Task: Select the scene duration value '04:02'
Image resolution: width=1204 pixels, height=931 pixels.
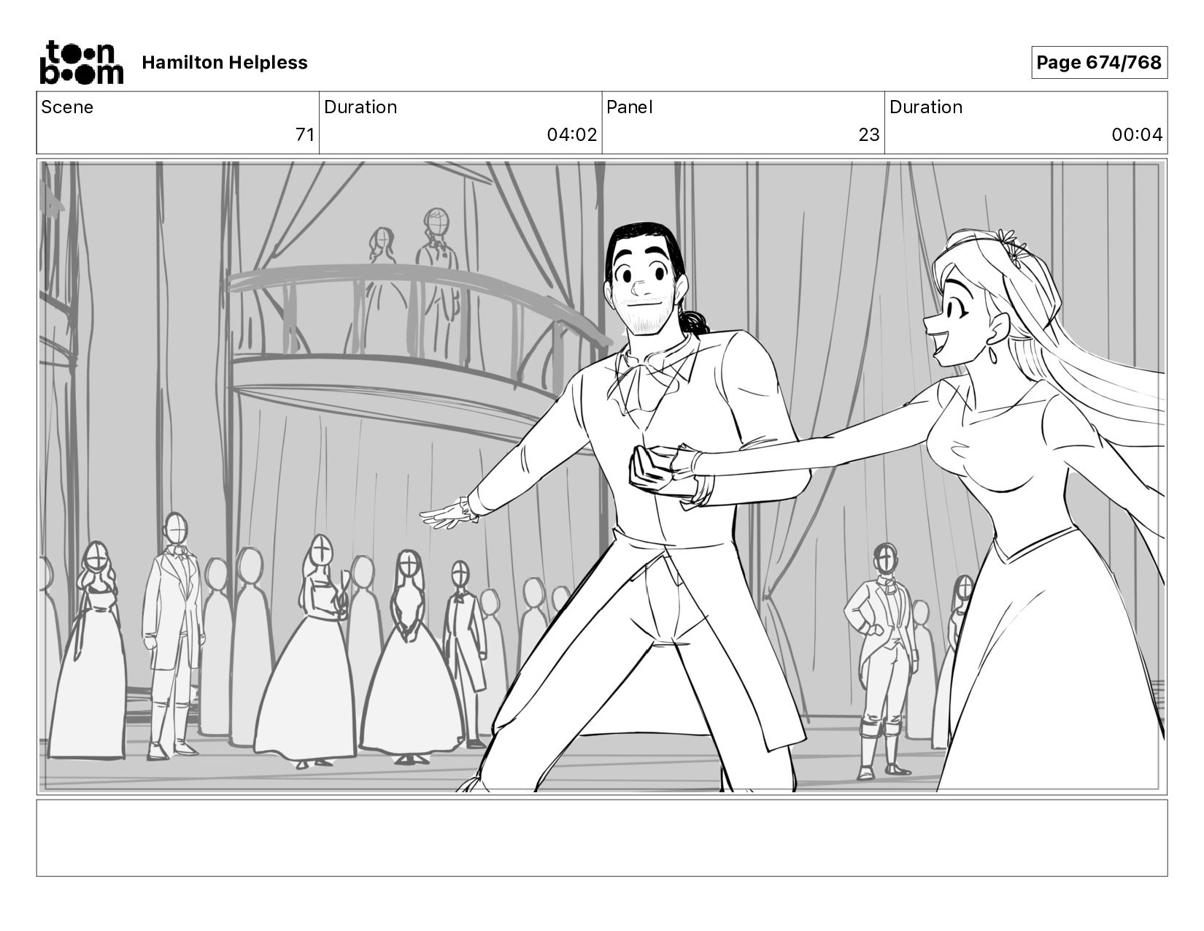Action: (x=572, y=135)
